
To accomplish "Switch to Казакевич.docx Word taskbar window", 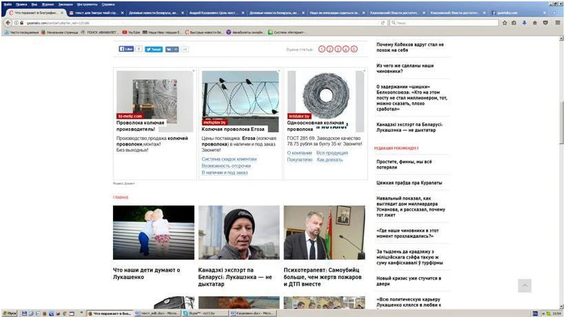I will (253, 314).
